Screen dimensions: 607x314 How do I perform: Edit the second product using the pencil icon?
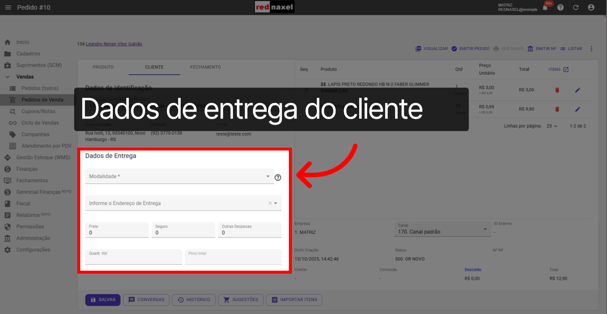point(578,109)
